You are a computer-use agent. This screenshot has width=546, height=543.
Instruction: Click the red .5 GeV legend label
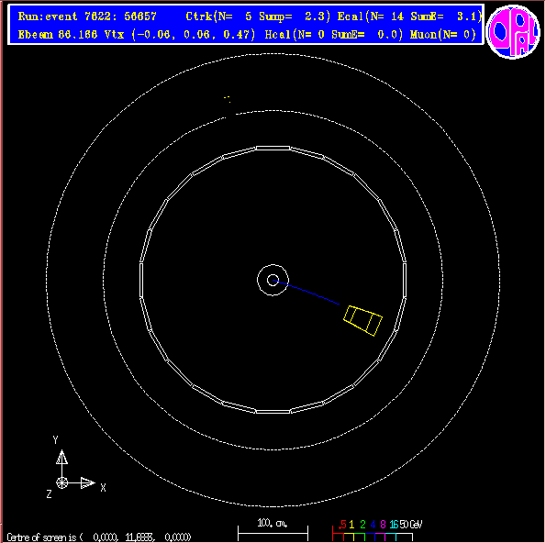point(342,525)
